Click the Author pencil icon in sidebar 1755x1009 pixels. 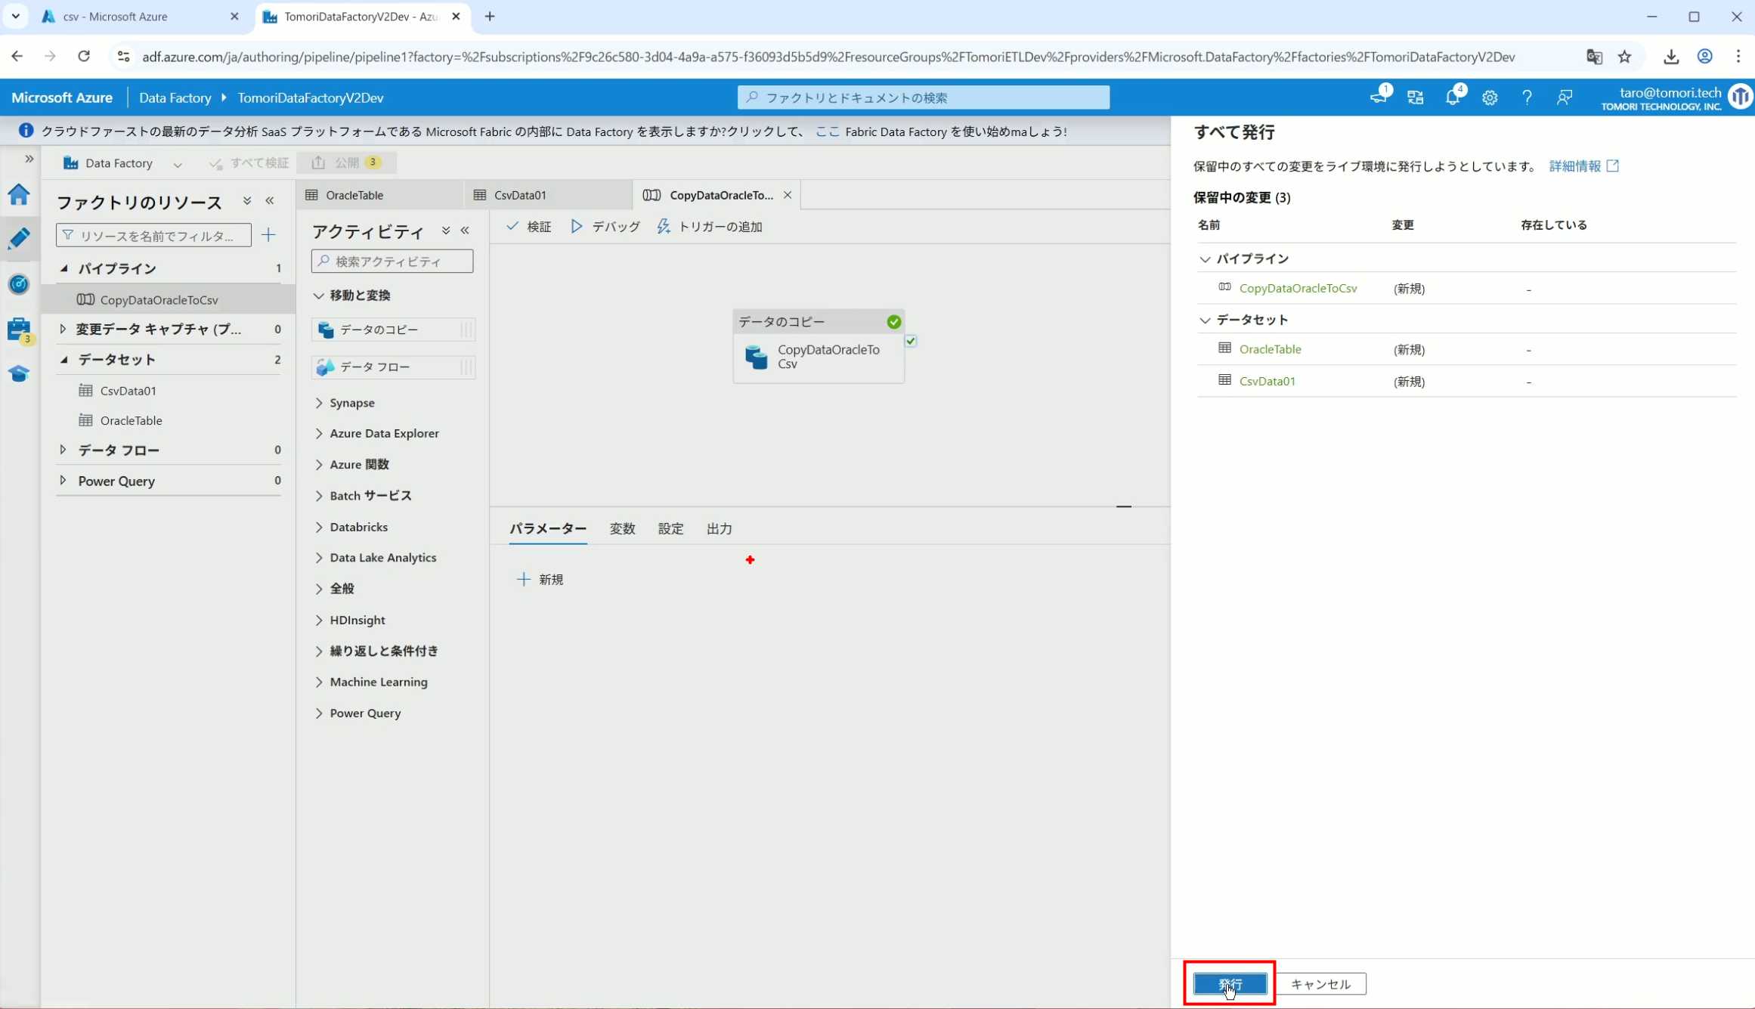[19, 239]
